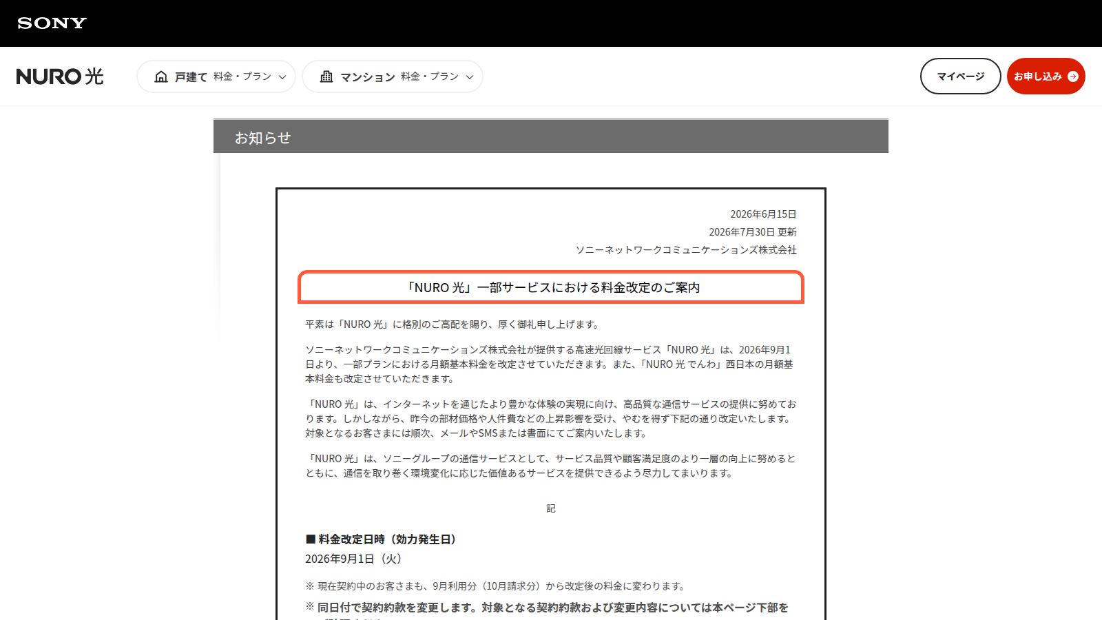The height and width of the screenshot is (620, 1102).
Task: Click the building icon beside マンション
Action: (x=326, y=76)
